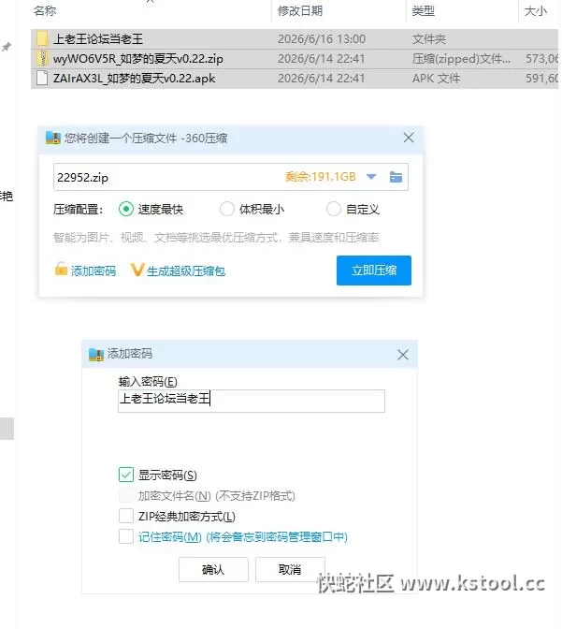Click the 剩余:191.1GB free space text

pos(321,177)
